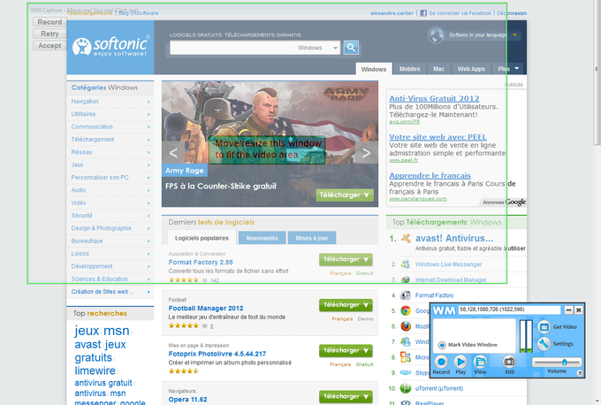The width and height of the screenshot is (601, 405).
Task: Open the Mises à jour tab
Action: [312, 238]
